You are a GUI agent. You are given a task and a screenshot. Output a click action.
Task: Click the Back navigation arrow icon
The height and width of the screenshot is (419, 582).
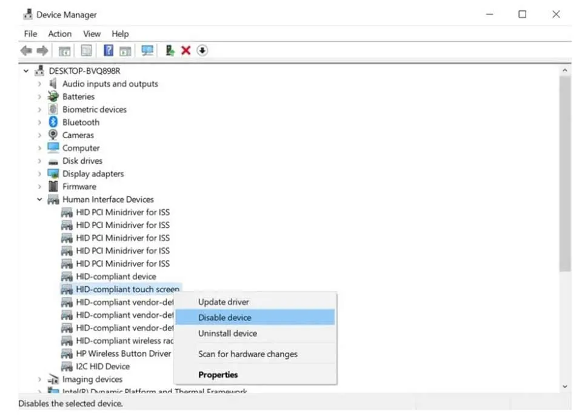(25, 50)
